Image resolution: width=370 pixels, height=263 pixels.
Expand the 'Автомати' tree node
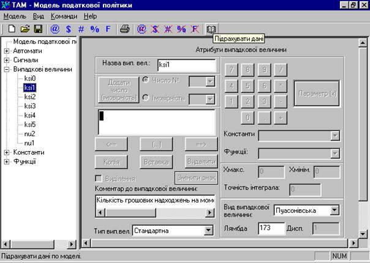coord(7,51)
